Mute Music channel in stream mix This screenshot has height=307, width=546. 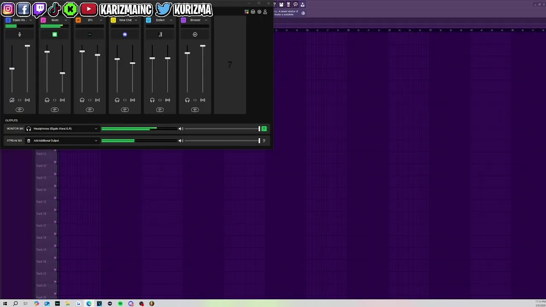62,100
